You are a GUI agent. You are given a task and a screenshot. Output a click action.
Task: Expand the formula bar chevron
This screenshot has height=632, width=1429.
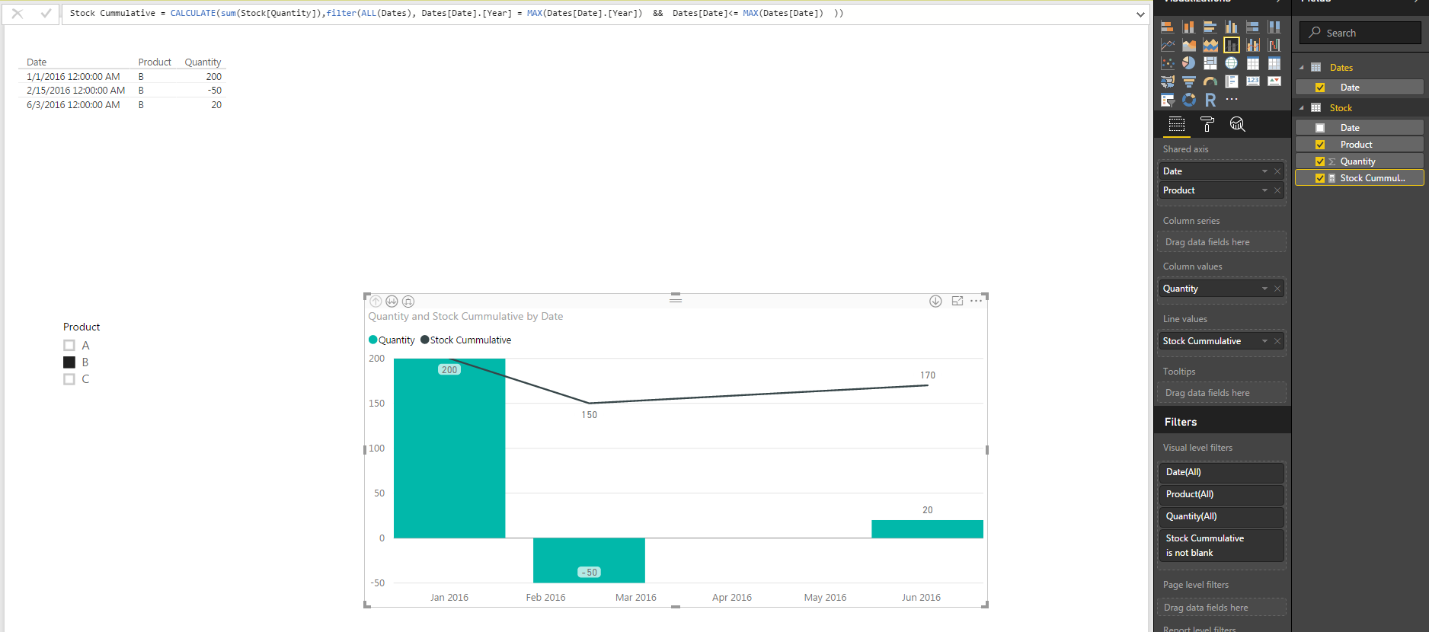[1140, 14]
